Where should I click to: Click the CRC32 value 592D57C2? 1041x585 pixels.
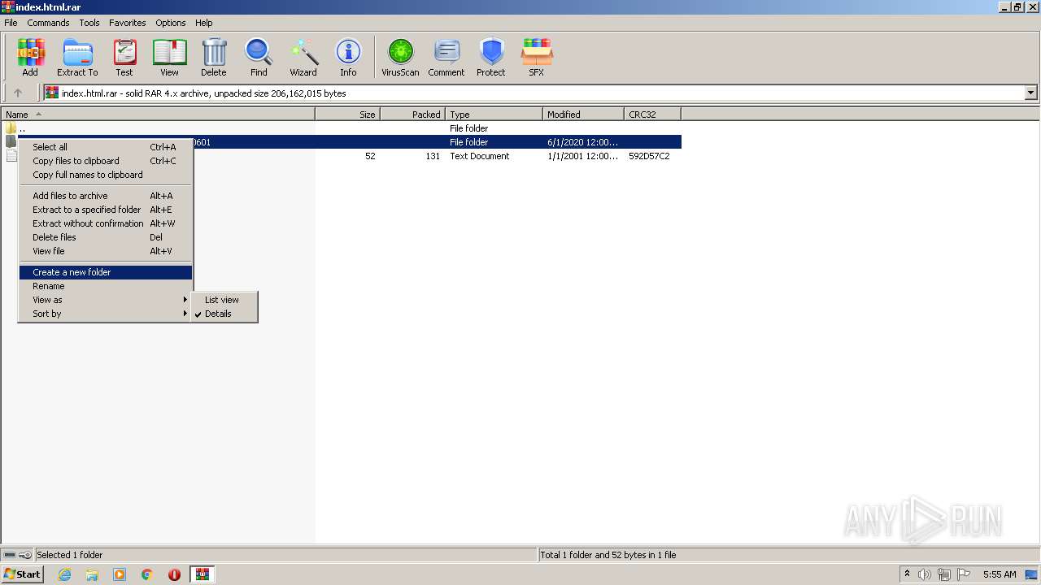click(649, 156)
